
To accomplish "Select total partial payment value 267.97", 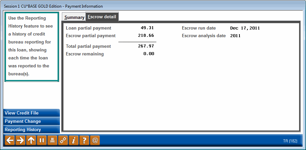I will [146, 46].
